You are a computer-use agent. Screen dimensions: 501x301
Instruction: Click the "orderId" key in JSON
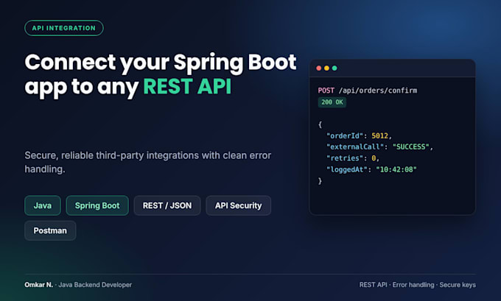pyautogui.click(x=345, y=135)
